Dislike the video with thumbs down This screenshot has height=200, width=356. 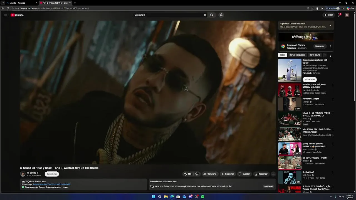[x=197, y=174]
